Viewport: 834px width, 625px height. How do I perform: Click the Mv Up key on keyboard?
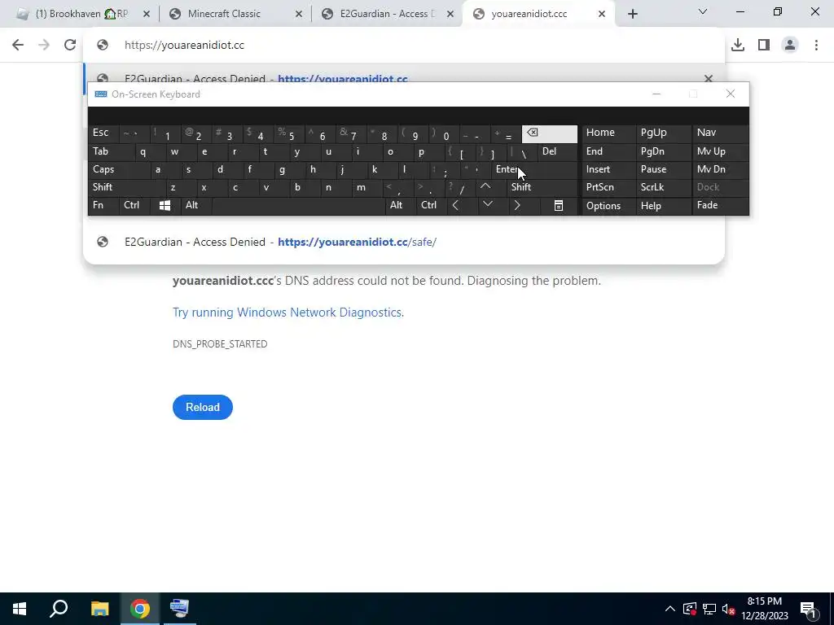pos(720,151)
